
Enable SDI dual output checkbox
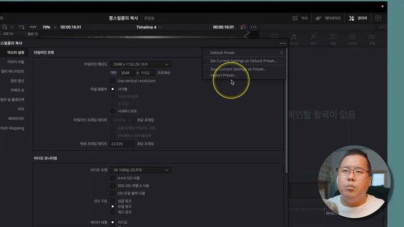click(x=112, y=193)
